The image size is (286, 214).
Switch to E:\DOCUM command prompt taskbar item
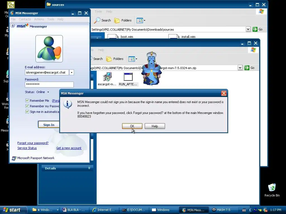[x=134, y=210]
